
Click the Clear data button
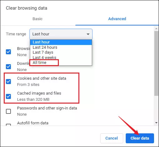tap(140, 138)
